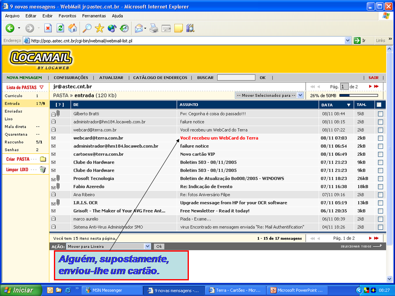Check the box for Prosoft Tecnologia message
Viewport: 395px width, 296px height.
(380, 178)
